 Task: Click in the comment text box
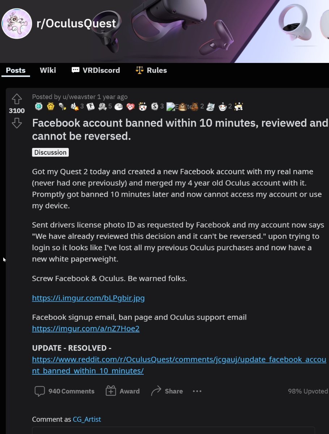[x=174, y=430]
